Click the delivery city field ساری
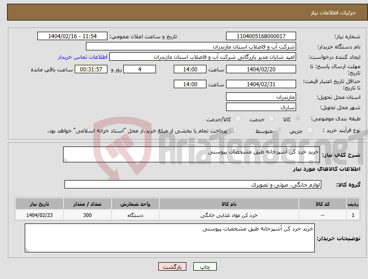This screenshot has height=279, width=368. pos(261,107)
